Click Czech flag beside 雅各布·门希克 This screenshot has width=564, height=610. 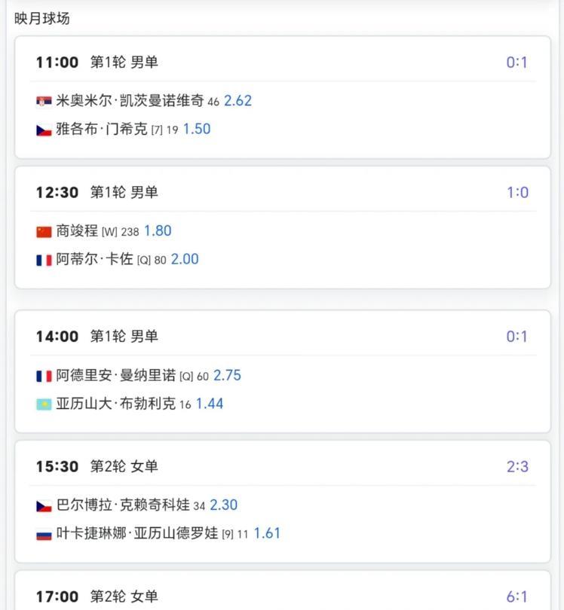pos(44,130)
